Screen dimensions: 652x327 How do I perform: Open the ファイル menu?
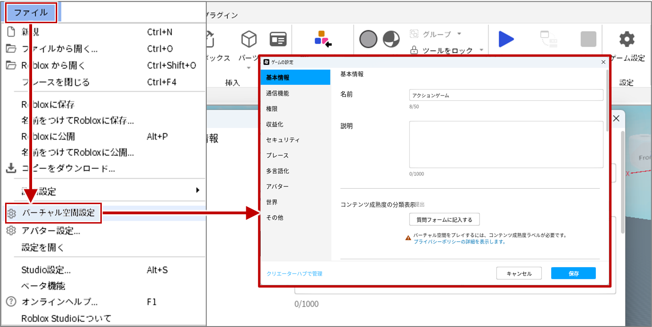point(31,13)
